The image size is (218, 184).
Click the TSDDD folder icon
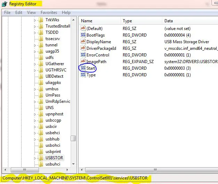[x=41, y=32]
